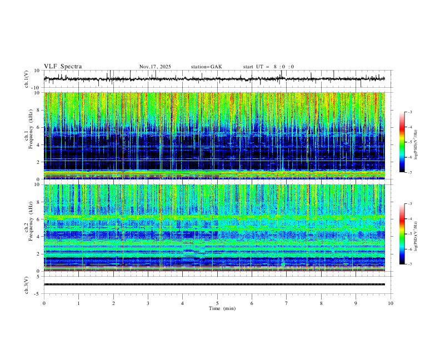Viewport: 440px width, 340px height.
Task: Click the "-5" tick on the ch.3(V) axis
Action: pyautogui.click(x=38, y=294)
